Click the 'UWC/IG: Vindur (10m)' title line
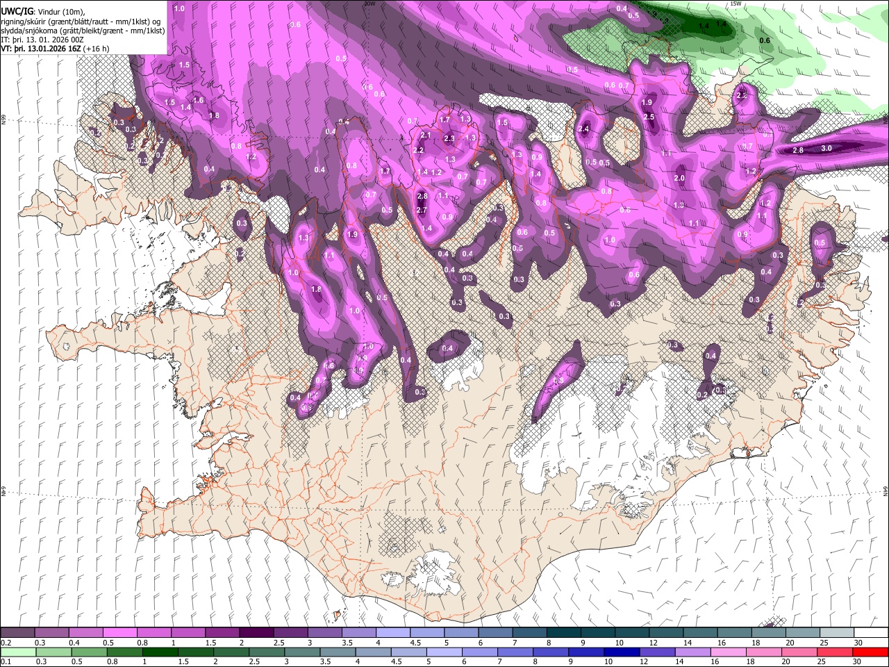Screen dimensions: 889x667 43,11
